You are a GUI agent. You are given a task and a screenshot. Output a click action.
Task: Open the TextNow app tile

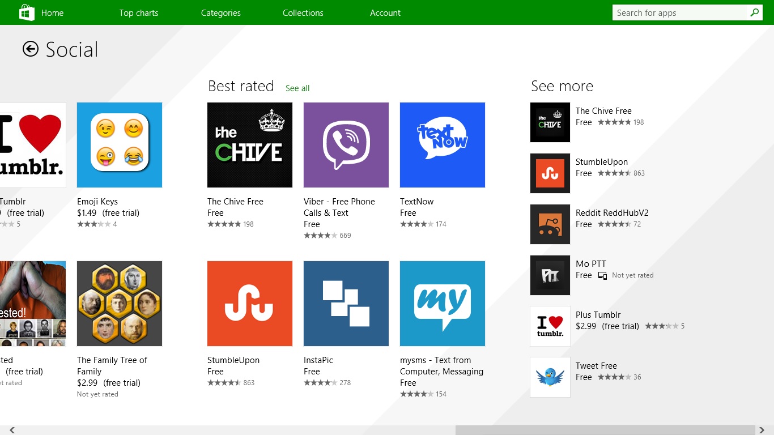click(443, 145)
